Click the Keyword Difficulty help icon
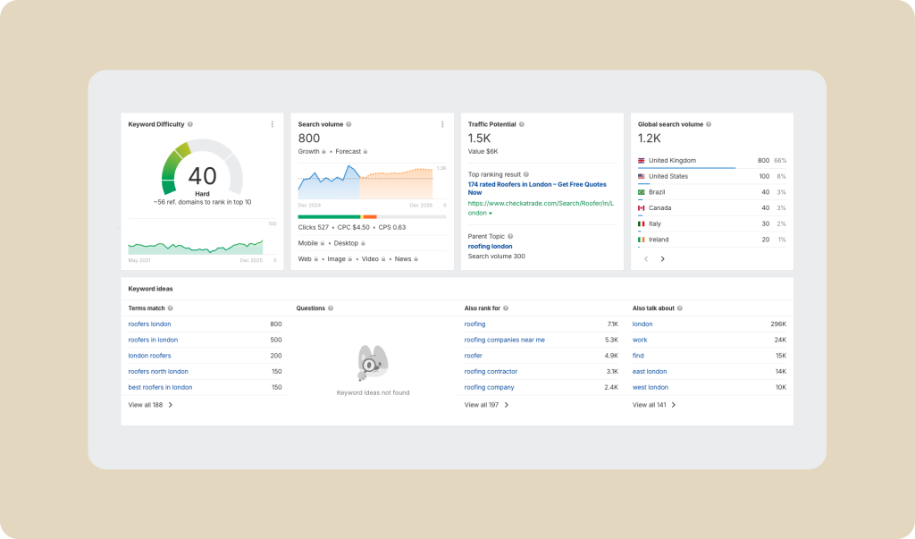Screen dimensions: 915x539 click(x=190, y=124)
